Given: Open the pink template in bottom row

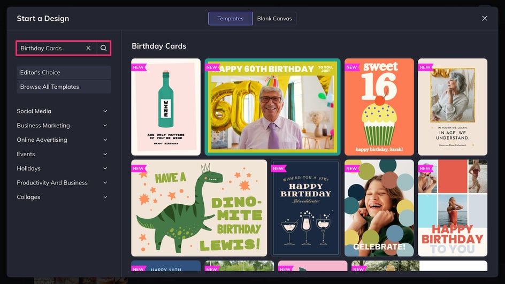Looking at the screenshot, I should (313, 266).
